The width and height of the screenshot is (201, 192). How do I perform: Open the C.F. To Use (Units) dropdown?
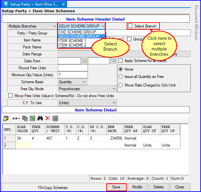pos(114,103)
